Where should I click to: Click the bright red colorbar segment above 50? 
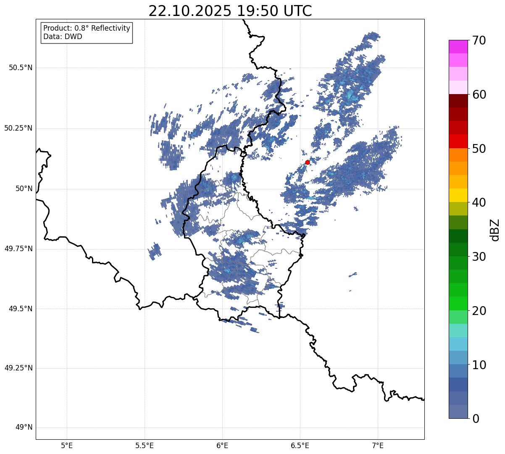(x=458, y=142)
